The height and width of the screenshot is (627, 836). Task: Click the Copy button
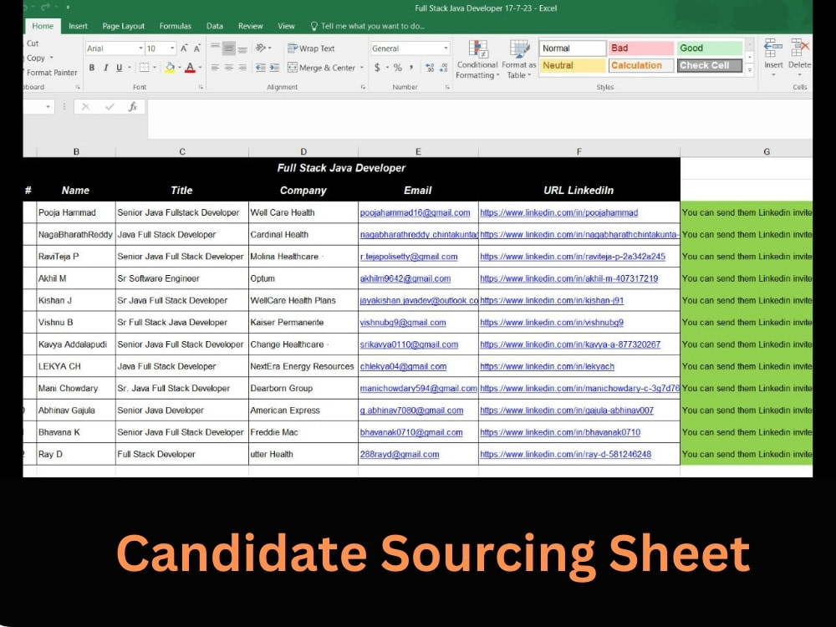[36, 58]
